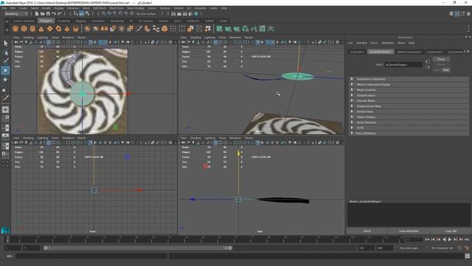Viewport: 472px width, 266px height.
Task: Activate the Move tool in the toolbox
Action: point(5,71)
